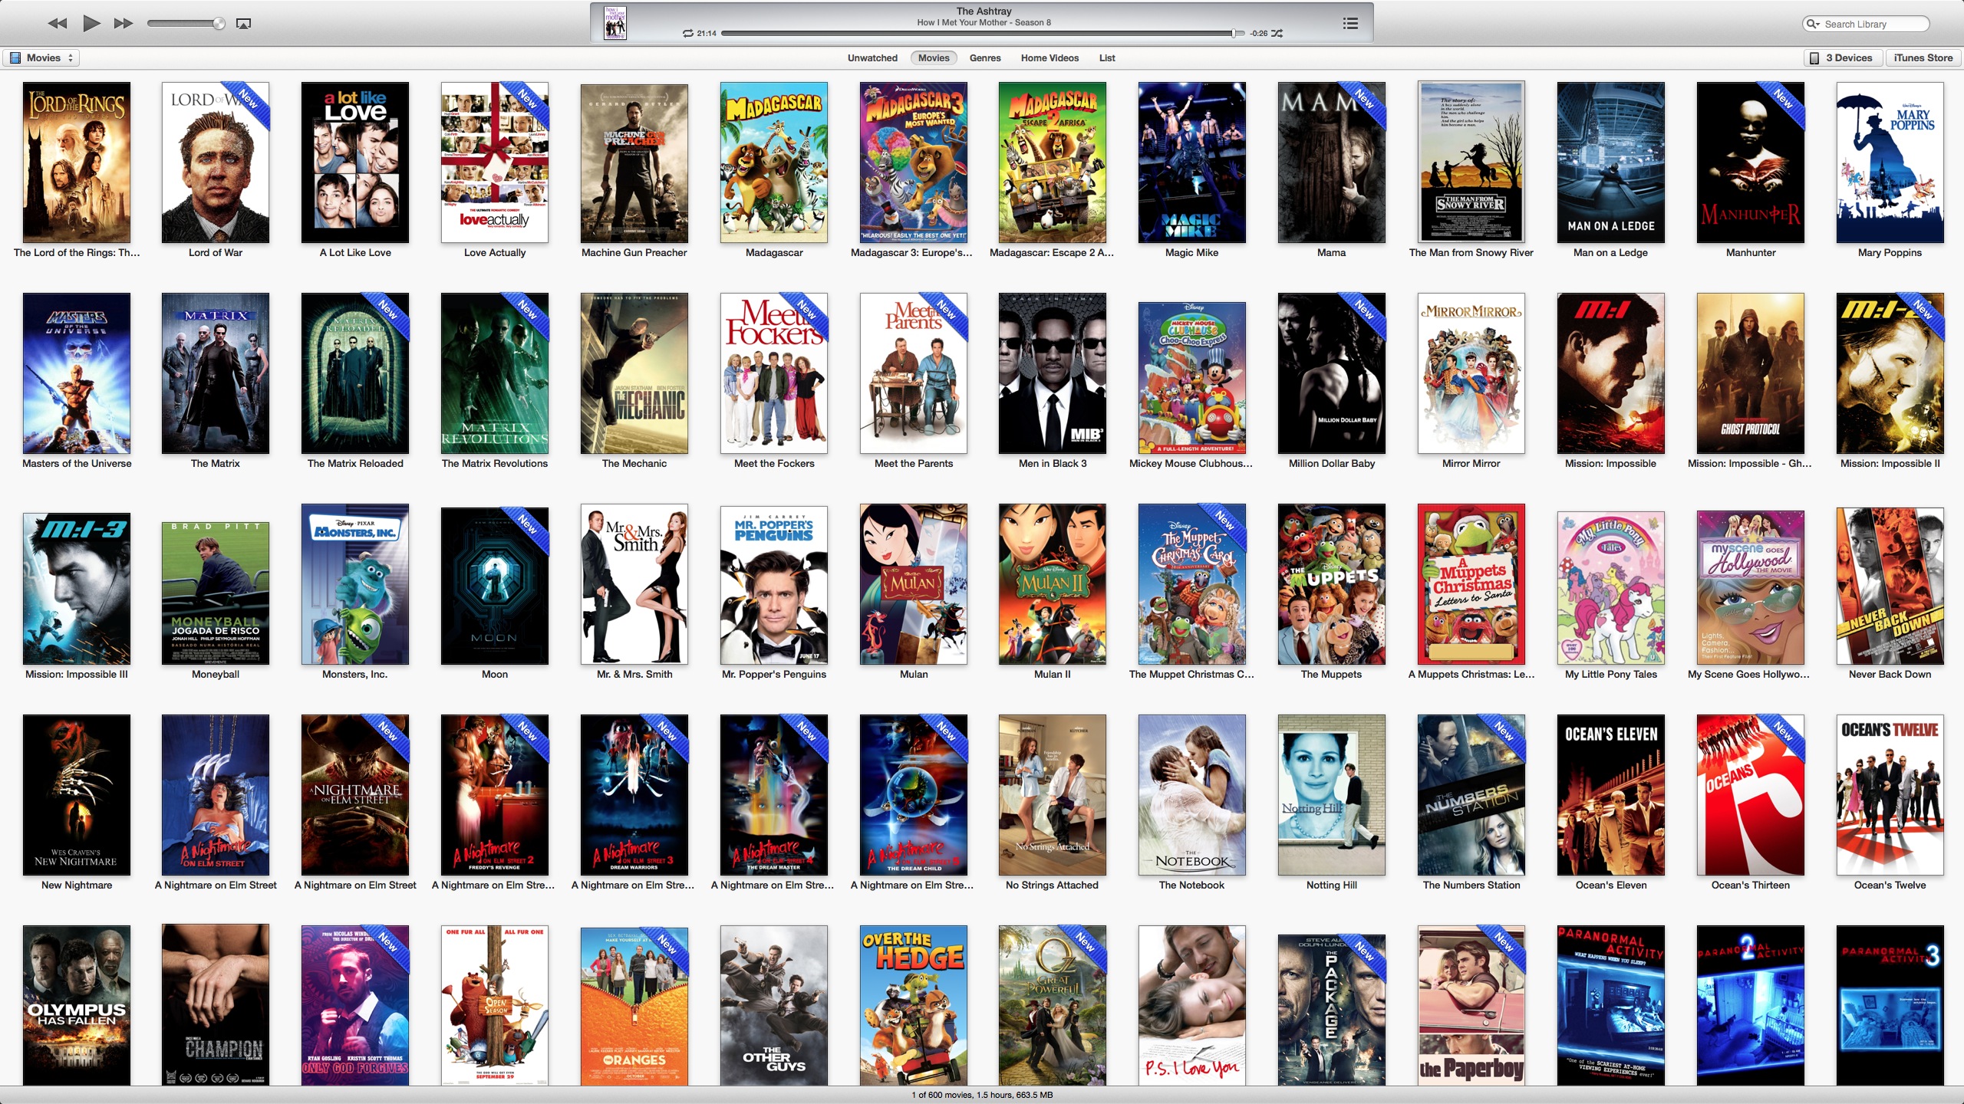Screen dimensions: 1964x1104
Task: Open the search magnifier dropdown
Action: pos(1814,24)
